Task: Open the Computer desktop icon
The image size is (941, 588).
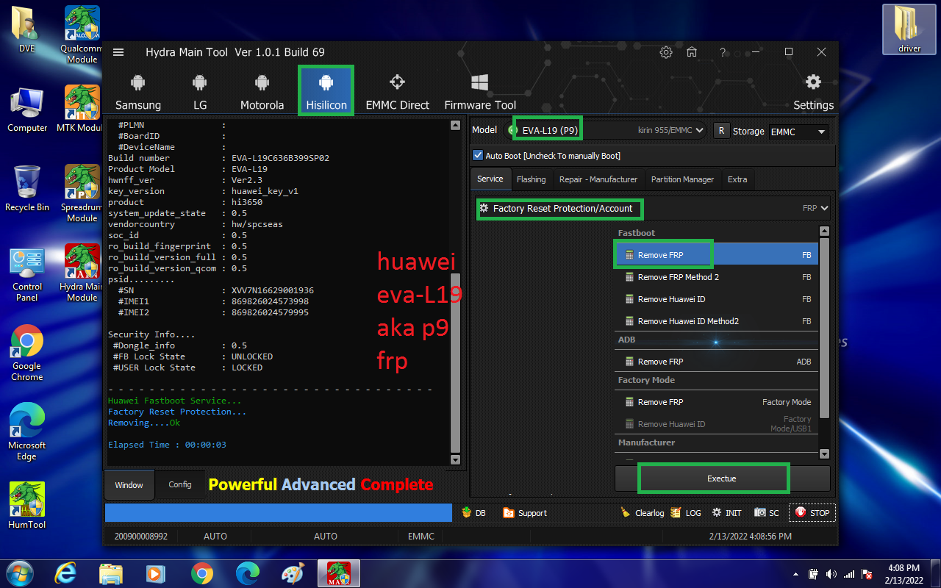Action: point(27,109)
